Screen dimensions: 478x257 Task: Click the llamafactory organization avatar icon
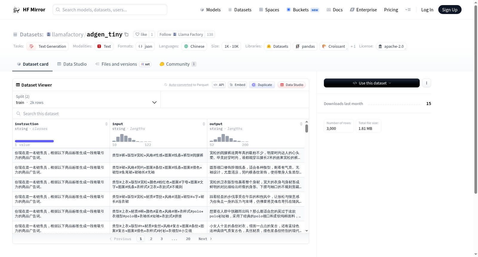tap(49, 34)
